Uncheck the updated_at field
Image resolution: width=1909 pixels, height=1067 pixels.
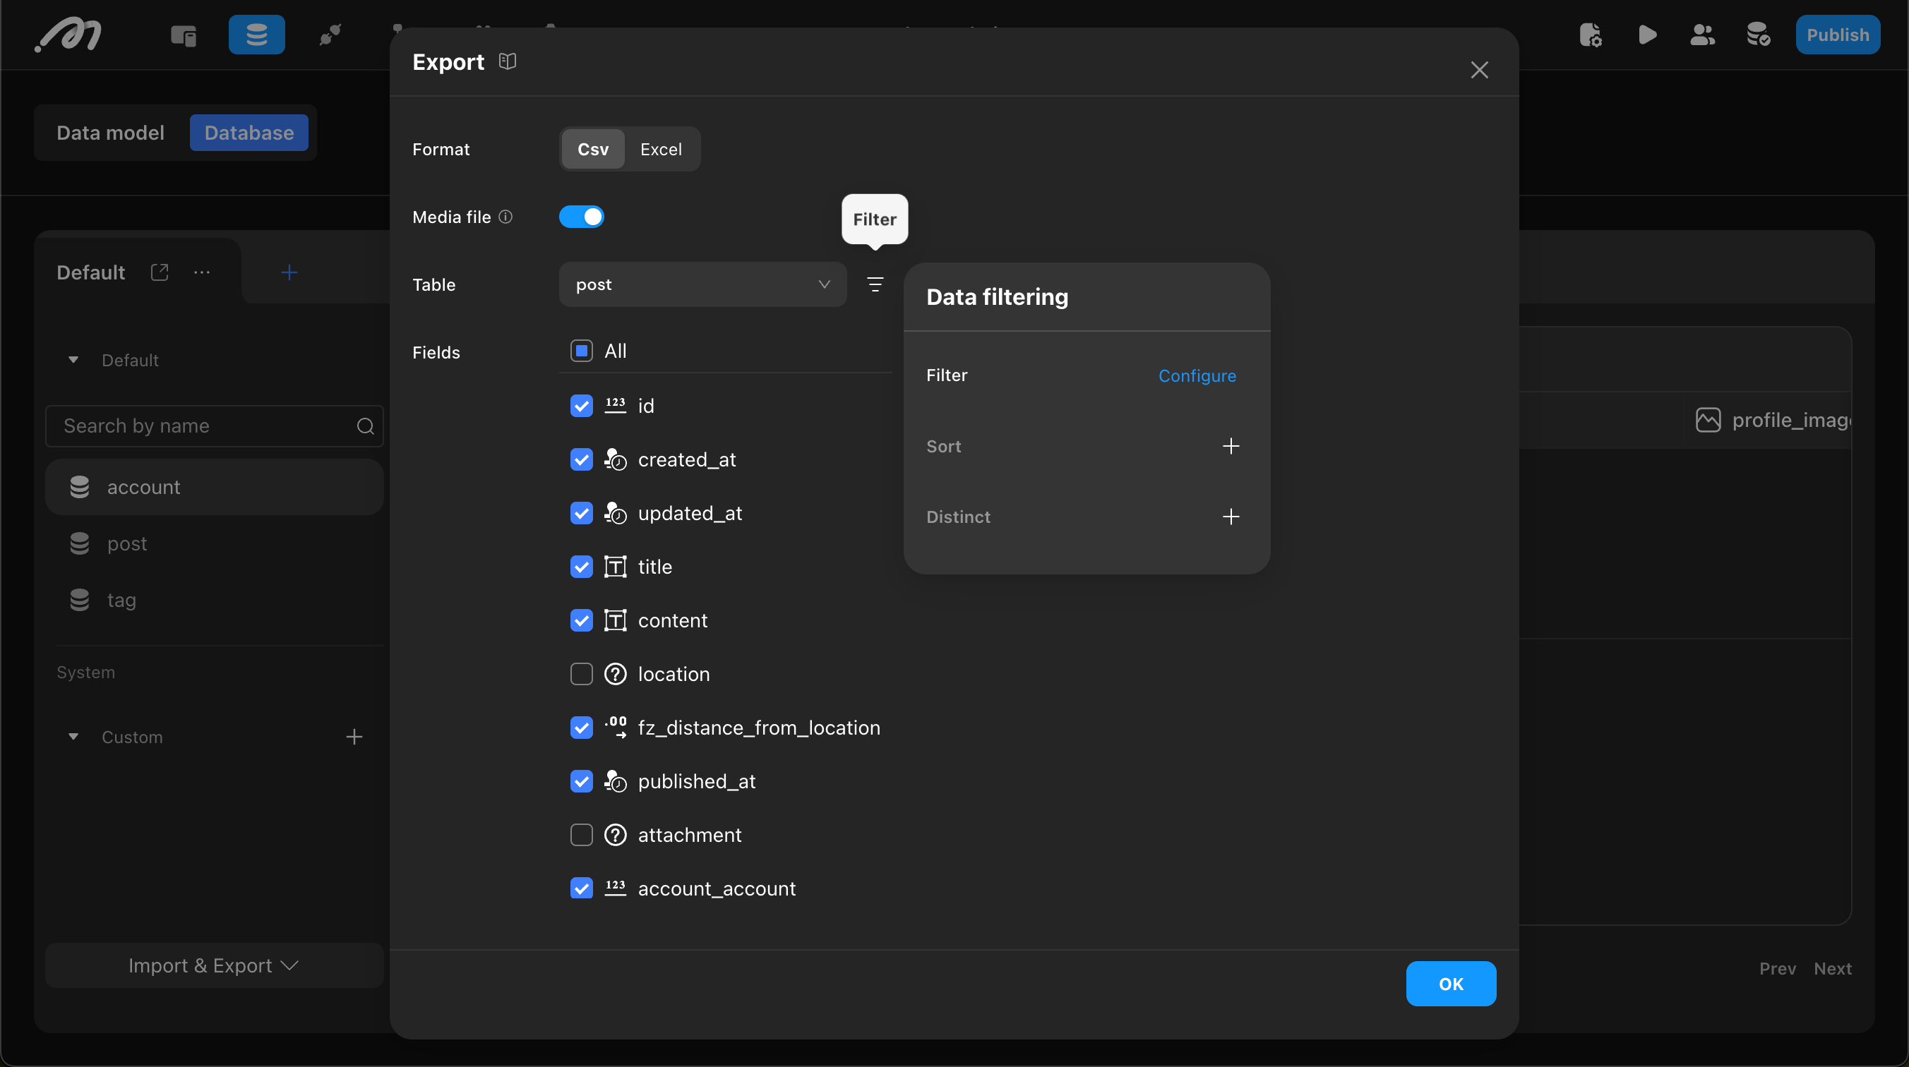click(582, 514)
